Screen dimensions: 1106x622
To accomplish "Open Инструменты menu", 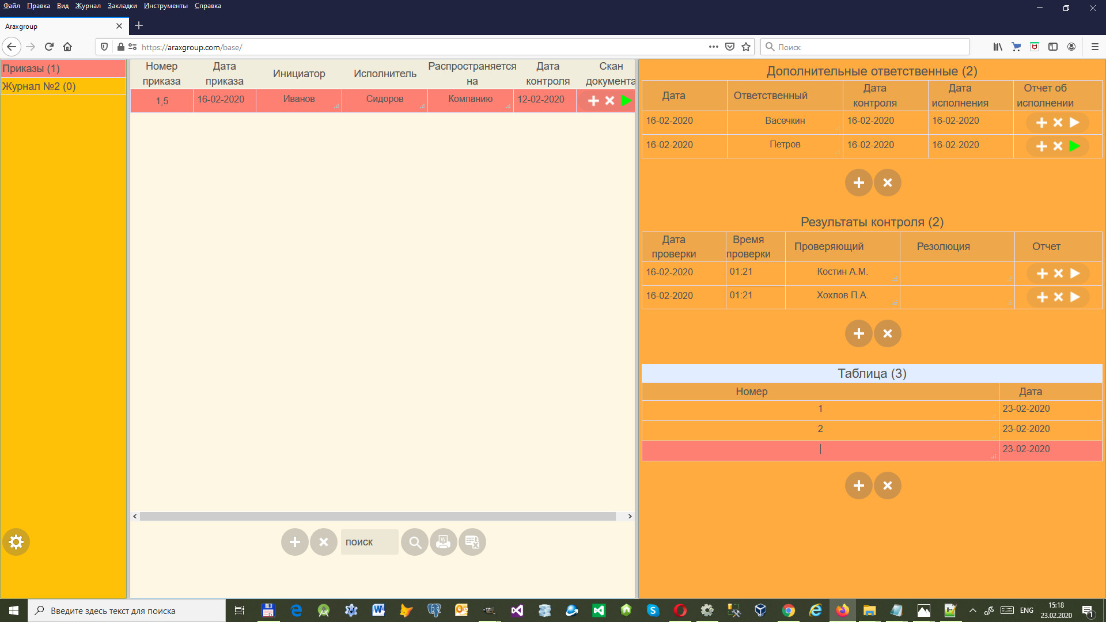I will point(166,6).
